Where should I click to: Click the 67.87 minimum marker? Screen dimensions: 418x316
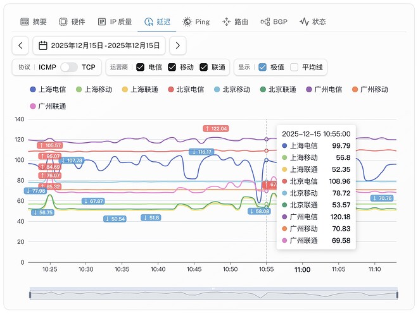(x=93, y=201)
